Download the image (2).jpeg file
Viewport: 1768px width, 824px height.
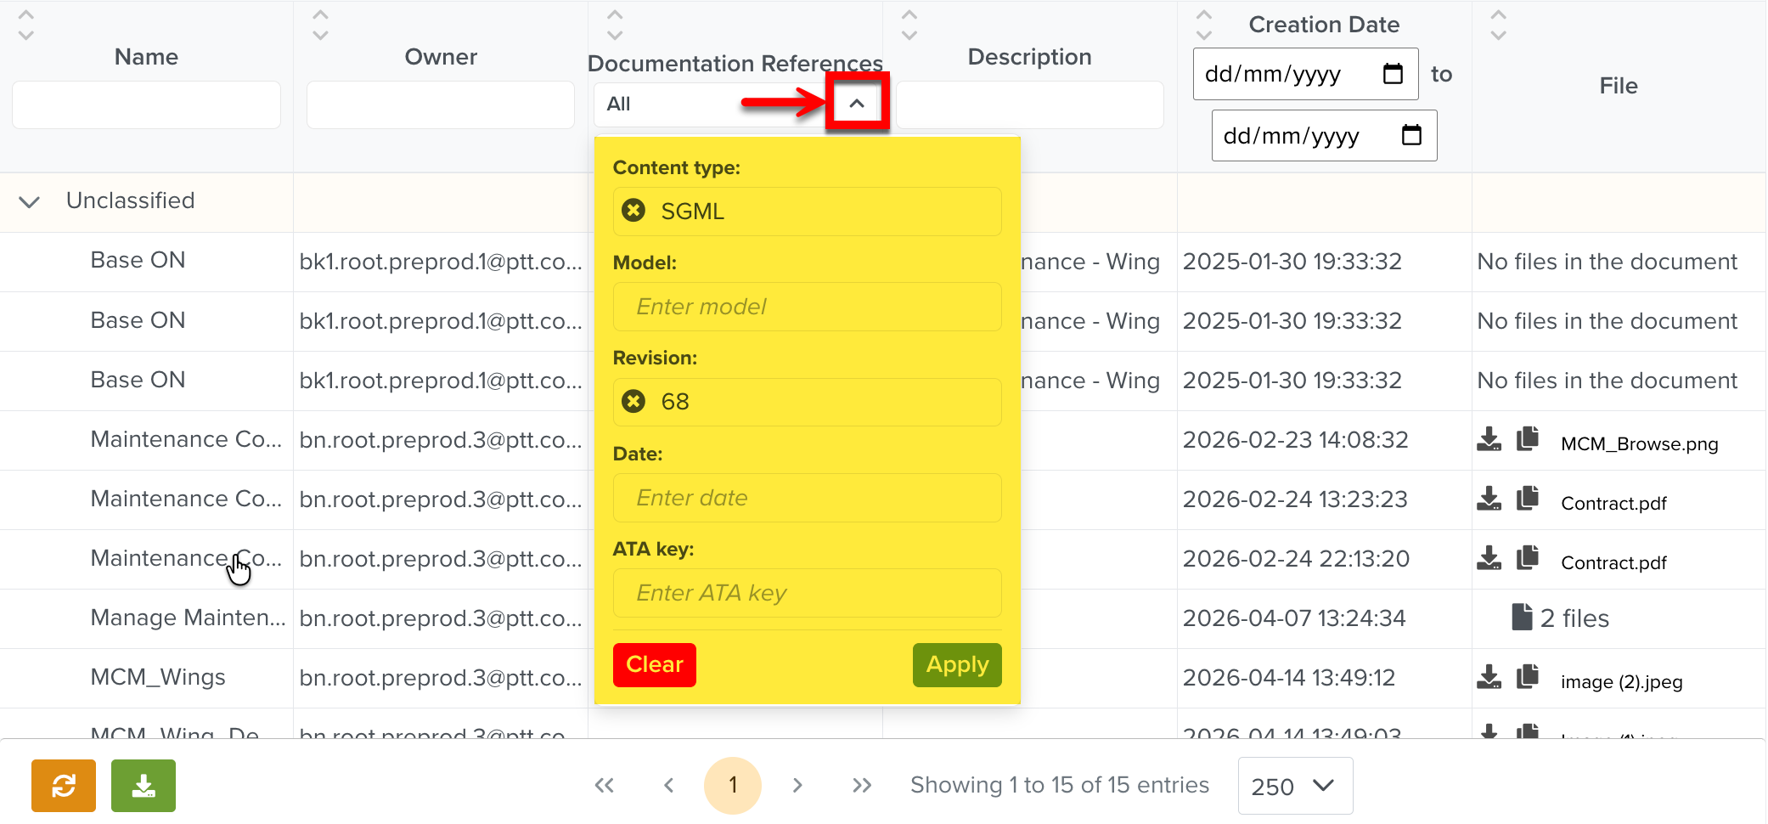[1489, 677]
